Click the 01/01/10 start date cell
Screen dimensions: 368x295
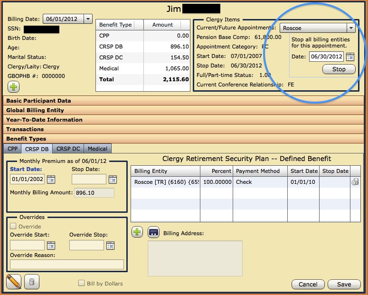tap(303, 182)
